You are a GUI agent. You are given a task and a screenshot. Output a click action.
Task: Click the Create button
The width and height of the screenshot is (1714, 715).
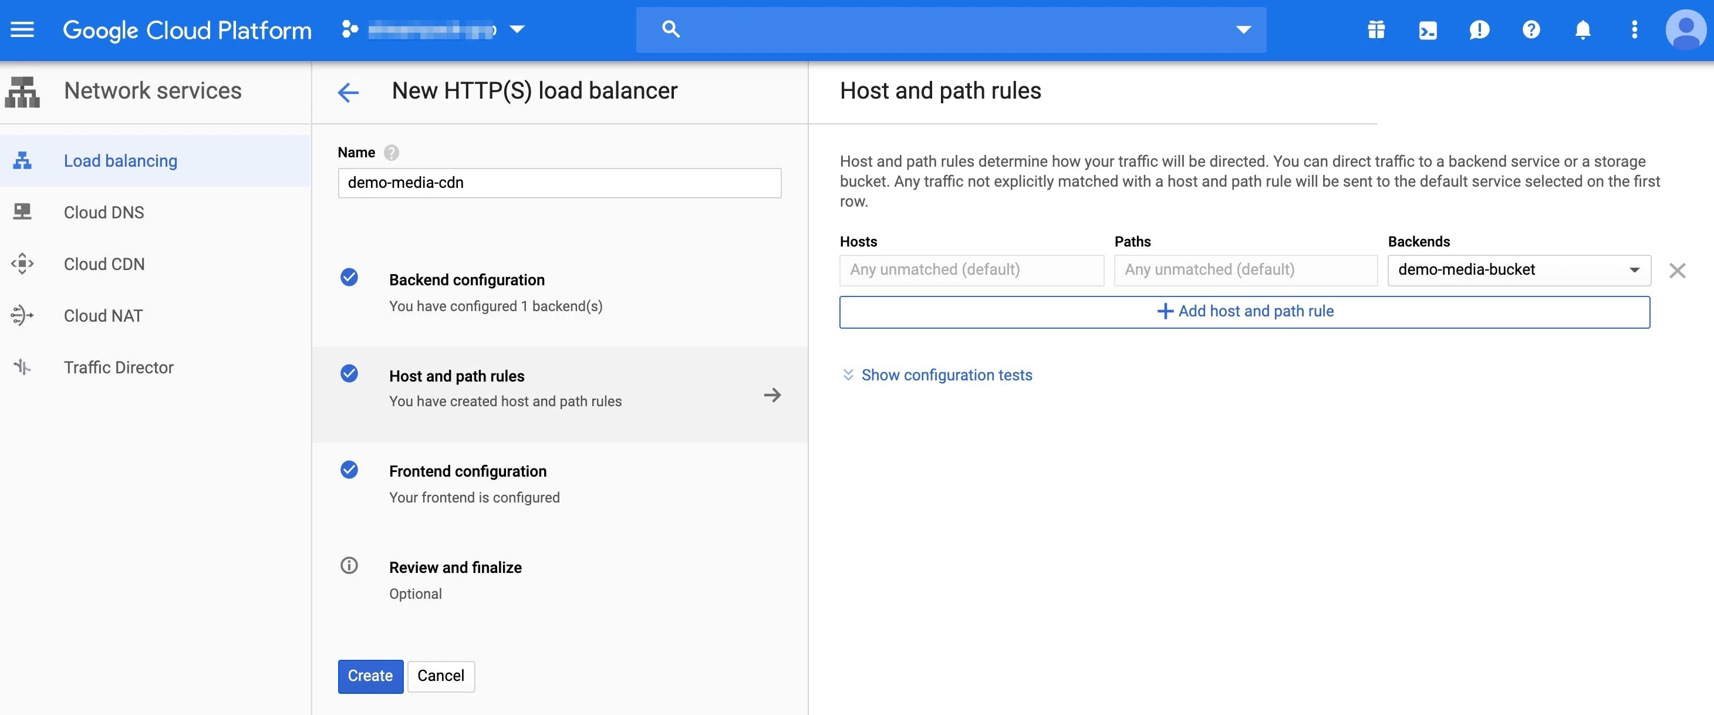tap(370, 676)
